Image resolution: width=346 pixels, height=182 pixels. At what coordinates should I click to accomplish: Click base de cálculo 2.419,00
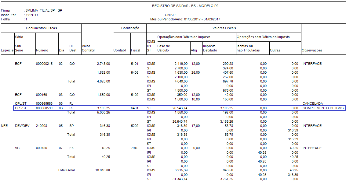pyautogui.click(x=181, y=64)
